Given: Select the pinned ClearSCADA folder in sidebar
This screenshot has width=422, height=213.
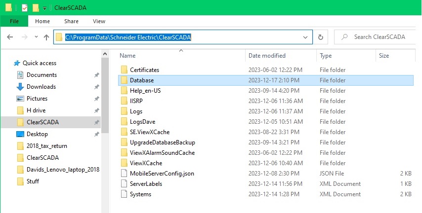Looking at the screenshot, I should point(51,122).
